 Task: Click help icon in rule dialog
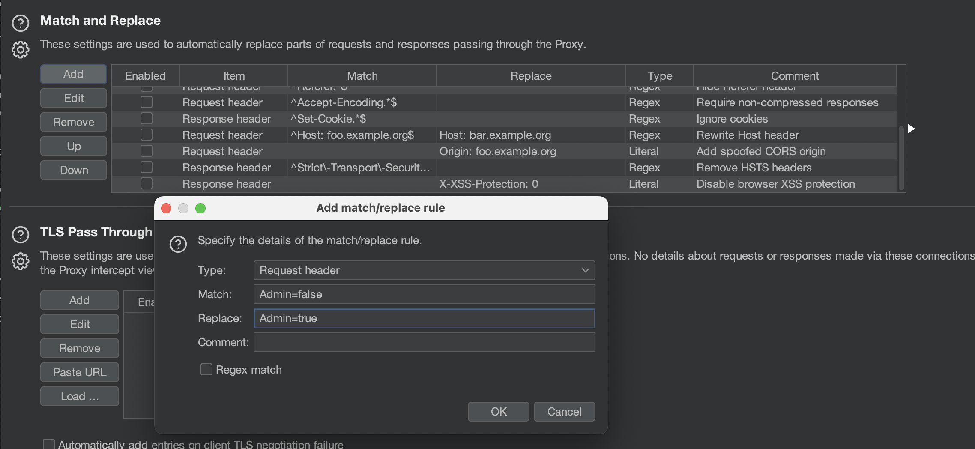tap(178, 244)
